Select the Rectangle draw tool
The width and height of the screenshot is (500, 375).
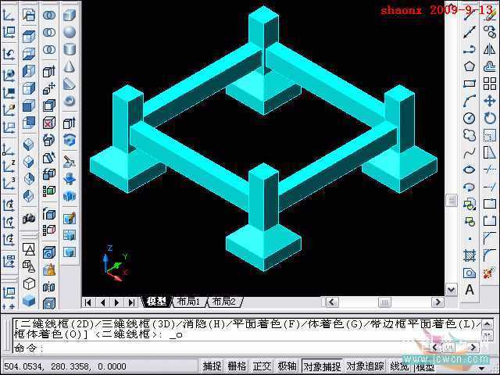pos(469,84)
